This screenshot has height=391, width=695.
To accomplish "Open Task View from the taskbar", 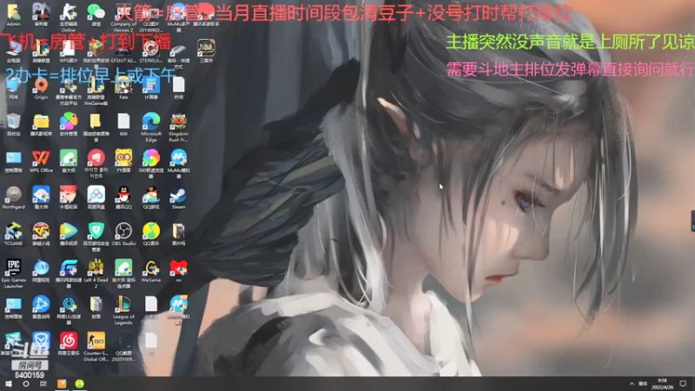I will pyautogui.click(x=43, y=383).
